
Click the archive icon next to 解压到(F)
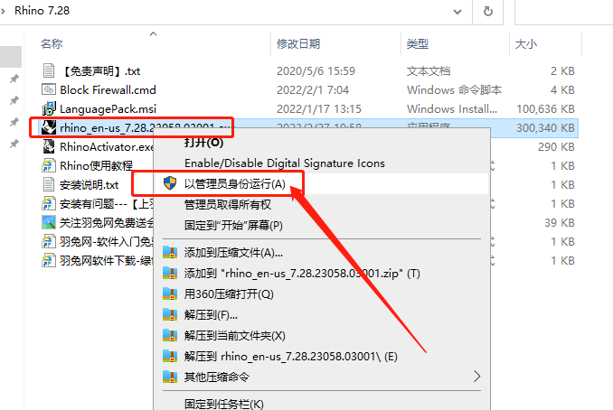(170, 314)
